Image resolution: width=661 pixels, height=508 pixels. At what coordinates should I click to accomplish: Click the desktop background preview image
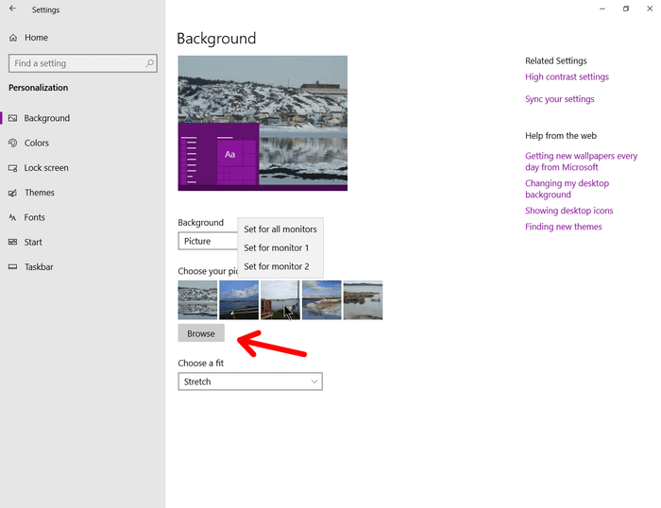pos(263,123)
